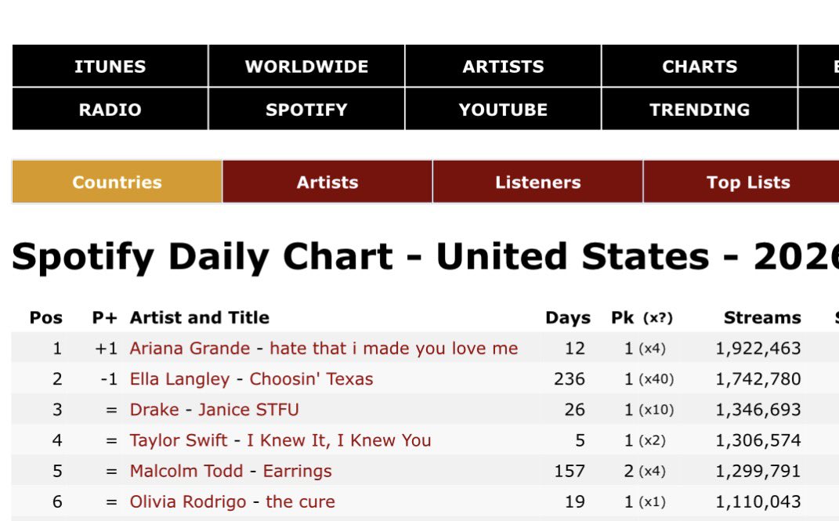Open Drake's Janice STFU track link
The height and width of the screenshot is (521, 839).
(x=248, y=409)
